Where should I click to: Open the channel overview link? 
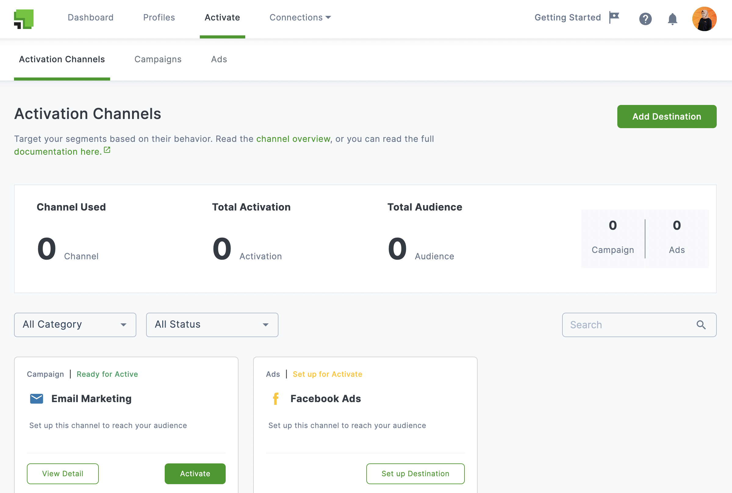(293, 139)
